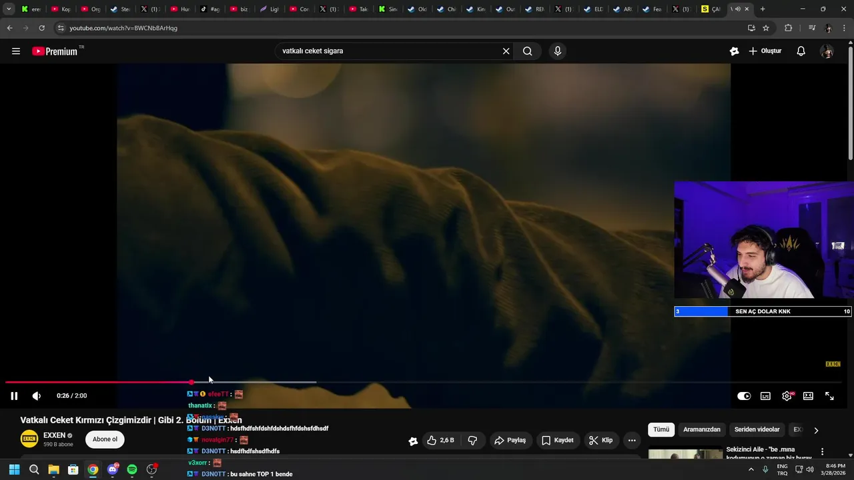The height and width of the screenshot is (480, 854).
Task: Open Windows Start menu
Action: point(14,469)
